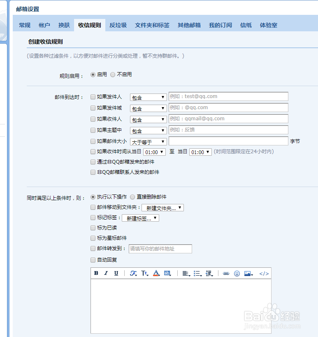Screen dimensions: 318x337
Task: Open the emoticon smiley picker
Action: click(x=237, y=274)
